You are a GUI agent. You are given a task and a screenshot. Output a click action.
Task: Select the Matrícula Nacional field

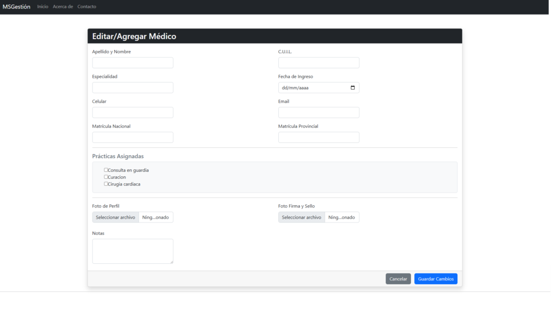point(132,138)
